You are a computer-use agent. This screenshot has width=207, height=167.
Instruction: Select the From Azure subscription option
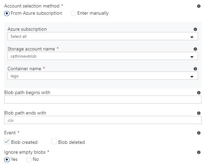pyautogui.click(x=7, y=13)
